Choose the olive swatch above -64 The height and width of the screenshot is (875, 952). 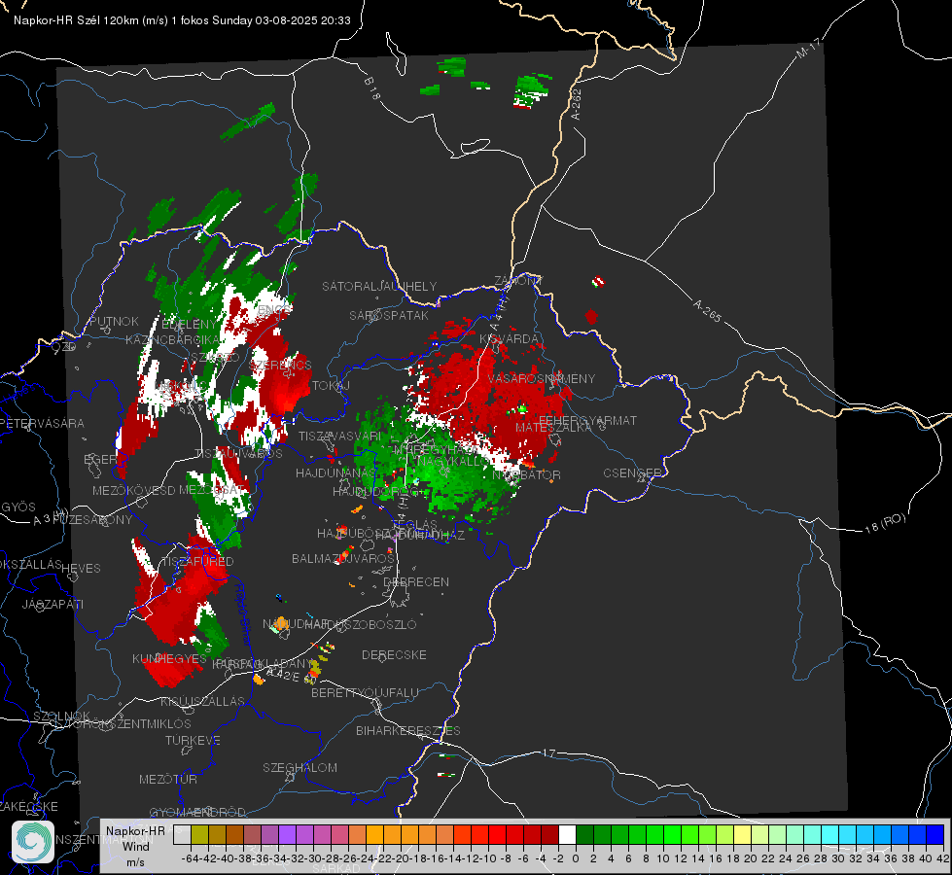(x=199, y=834)
